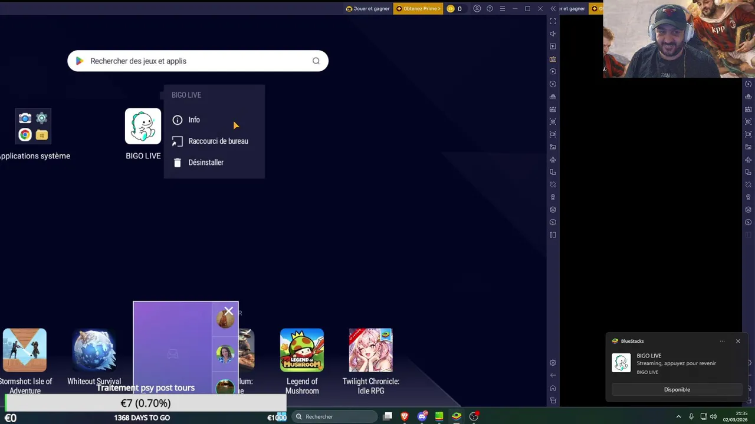Viewport: 755px width, 424px height.
Task: Click the shake device sidebar icon
Action: (553, 185)
